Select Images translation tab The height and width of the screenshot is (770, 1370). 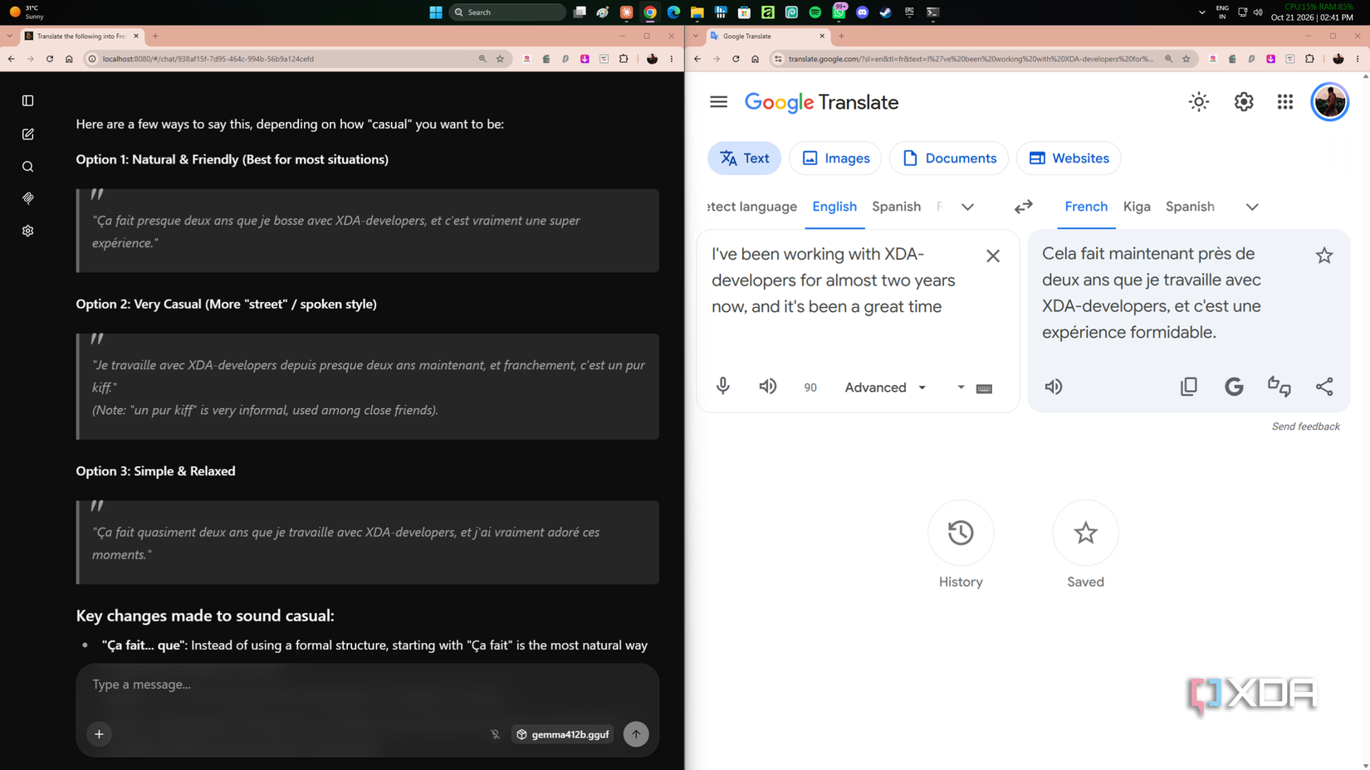835,158
